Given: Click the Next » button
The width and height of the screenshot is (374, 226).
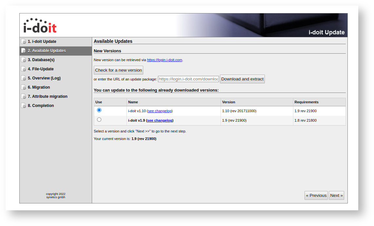Looking at the screenshot, I should click(336, 195).
